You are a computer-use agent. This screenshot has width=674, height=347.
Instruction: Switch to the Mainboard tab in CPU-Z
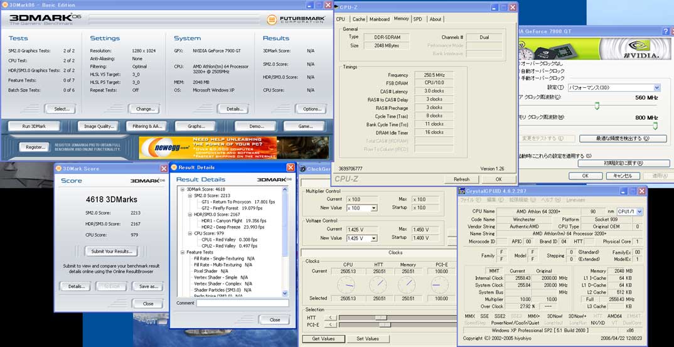point(380,19)
